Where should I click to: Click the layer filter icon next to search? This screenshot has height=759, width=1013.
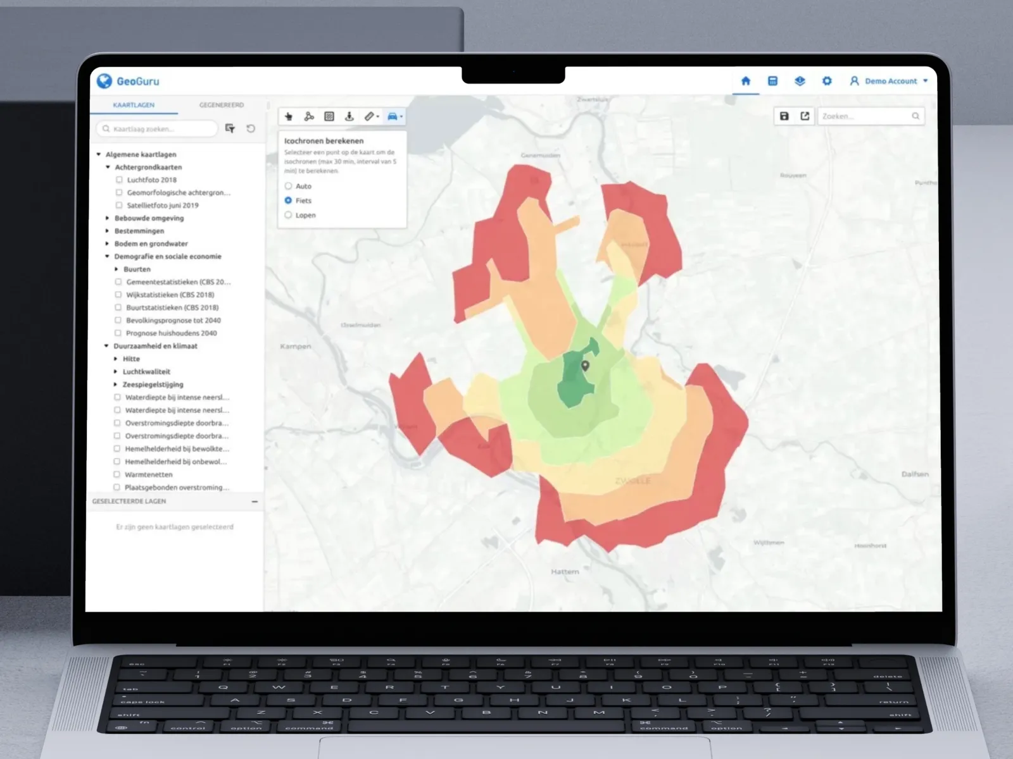230,128
